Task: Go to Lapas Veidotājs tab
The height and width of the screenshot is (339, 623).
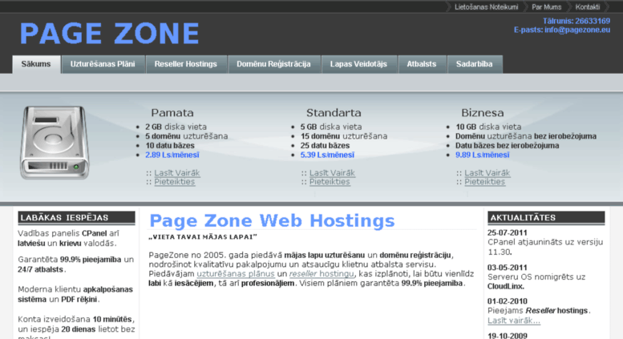Action: click(358, 64)
